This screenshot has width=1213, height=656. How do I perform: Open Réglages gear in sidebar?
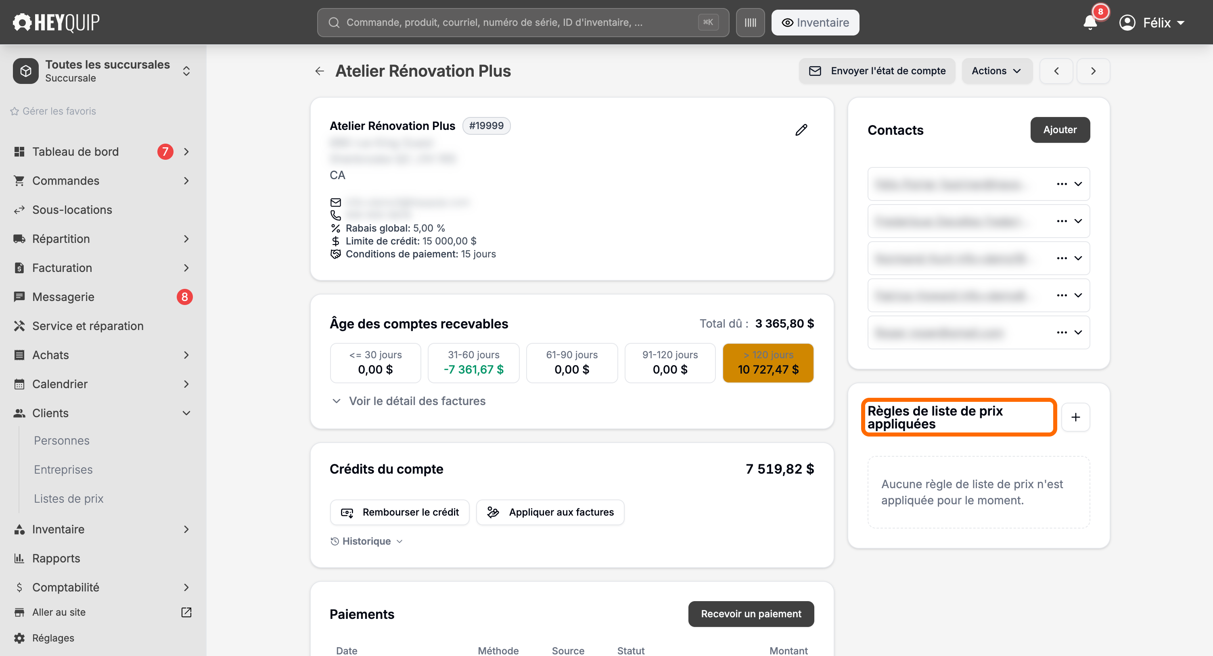tap(19, 638)
